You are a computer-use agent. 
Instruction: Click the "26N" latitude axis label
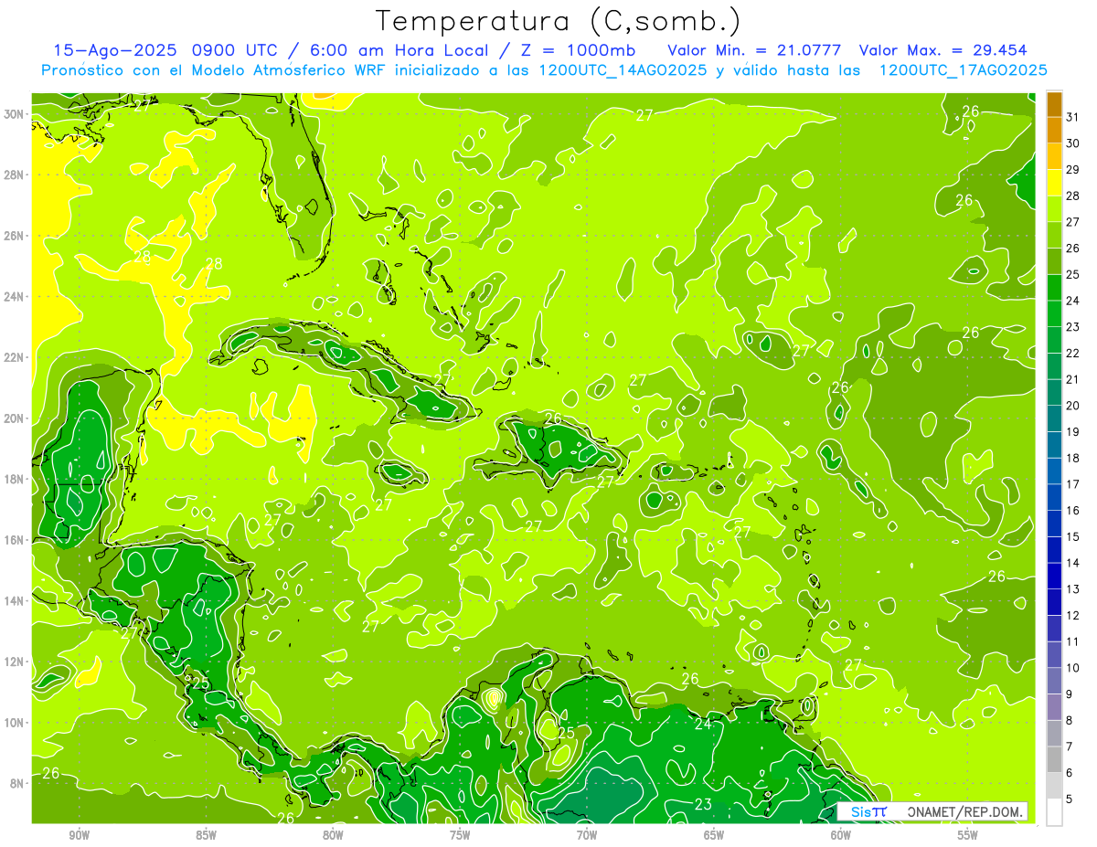pyautogui.click(x=15, y=235)
